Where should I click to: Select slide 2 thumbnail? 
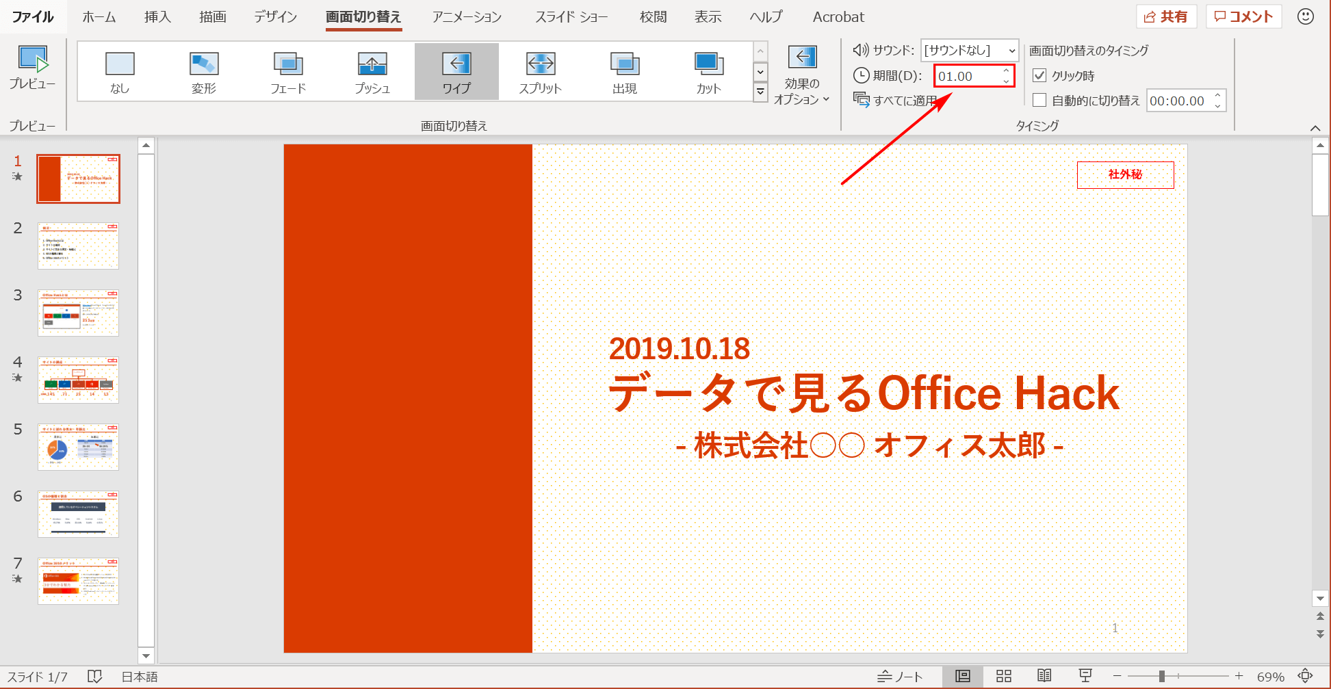(x=78, y=246)
